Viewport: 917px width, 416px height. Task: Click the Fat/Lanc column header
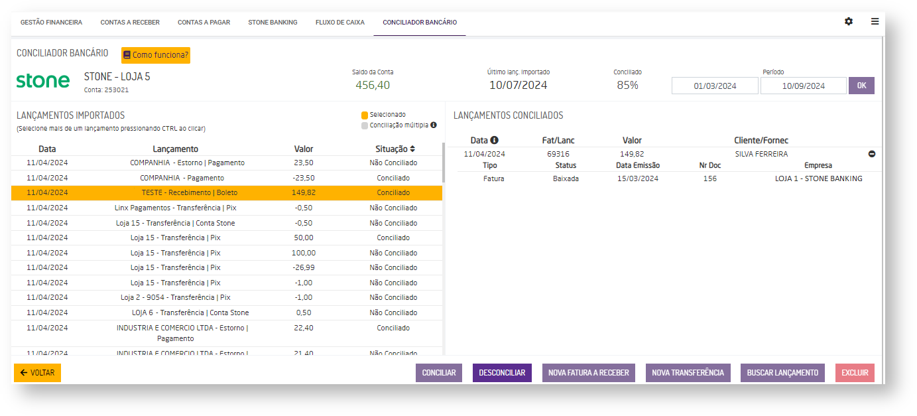558,140
